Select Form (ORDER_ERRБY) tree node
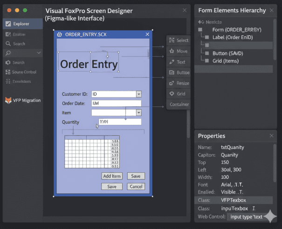 [237, 30]
